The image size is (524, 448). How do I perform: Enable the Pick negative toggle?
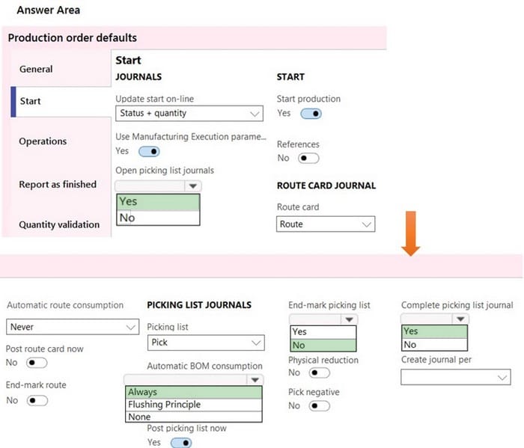pyautogui.click(x=319, y=406)
